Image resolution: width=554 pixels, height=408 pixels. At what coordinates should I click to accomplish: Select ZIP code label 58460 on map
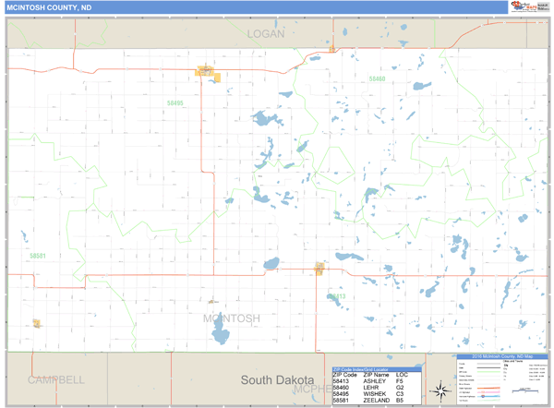pos(377,79)
